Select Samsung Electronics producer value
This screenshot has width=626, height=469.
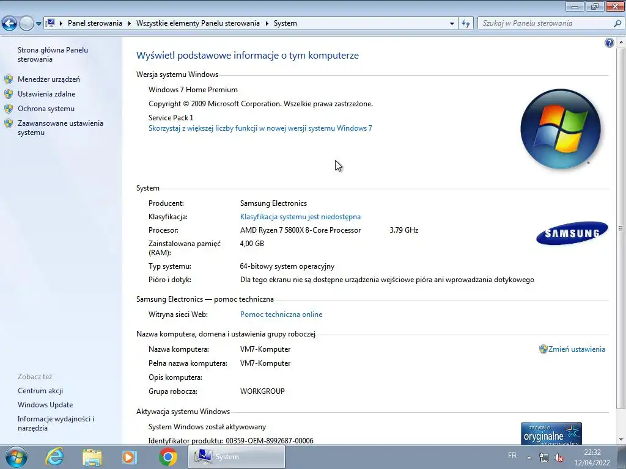[273, 203]
